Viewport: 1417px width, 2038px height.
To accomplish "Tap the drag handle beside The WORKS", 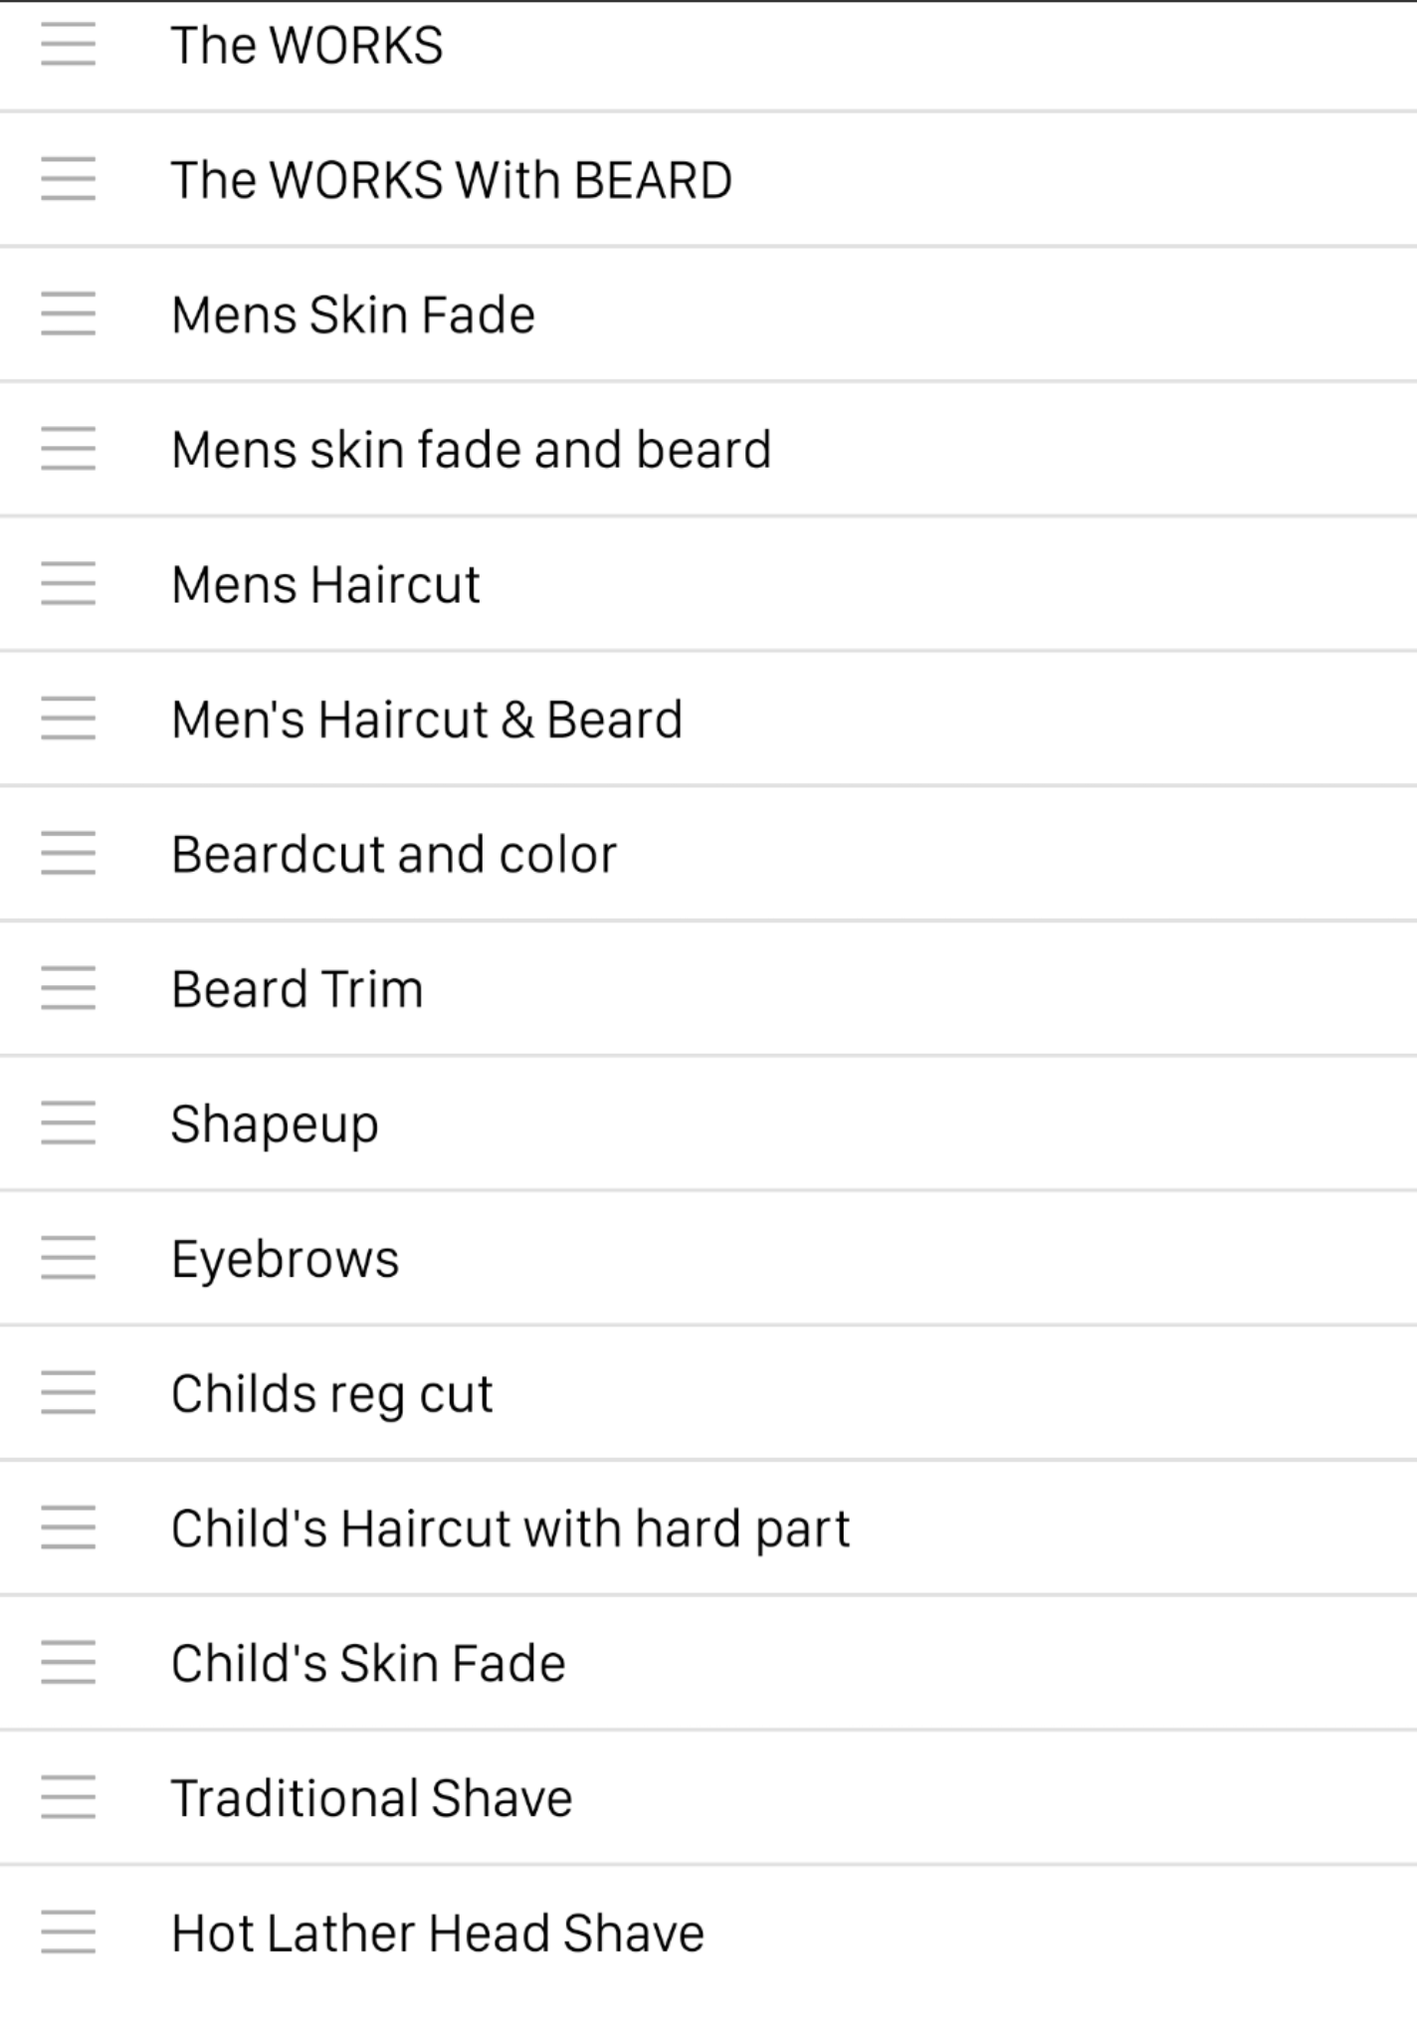I will pyautogui.click(x=68, y=45).
